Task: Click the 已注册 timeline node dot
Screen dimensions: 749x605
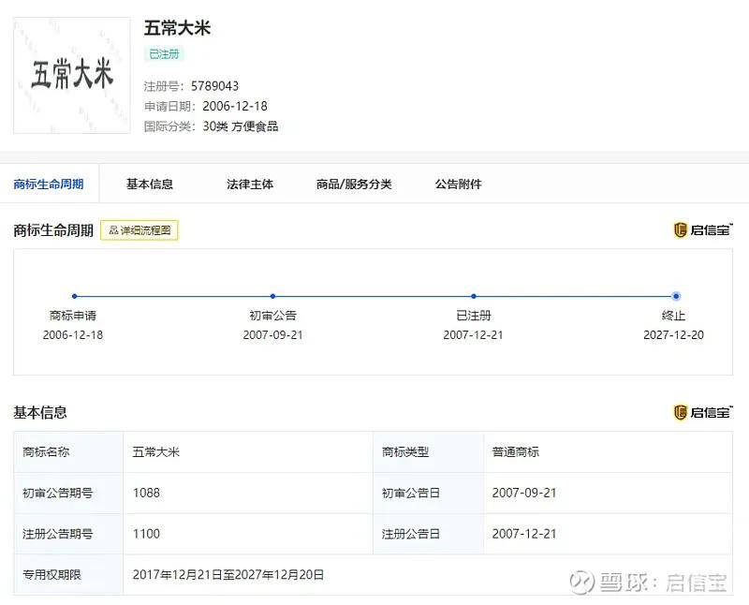Action: pyautogui.click(x=474, y=296)
